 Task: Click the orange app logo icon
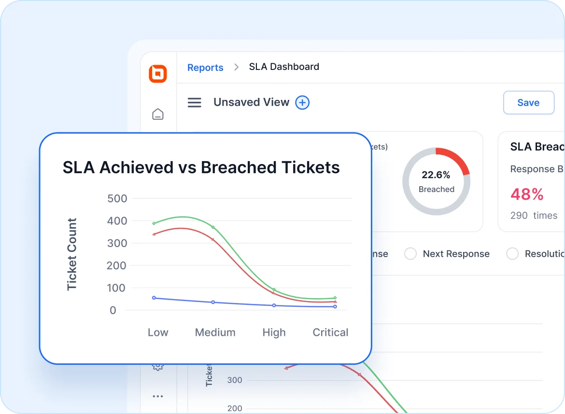click(x=159, y=74)
